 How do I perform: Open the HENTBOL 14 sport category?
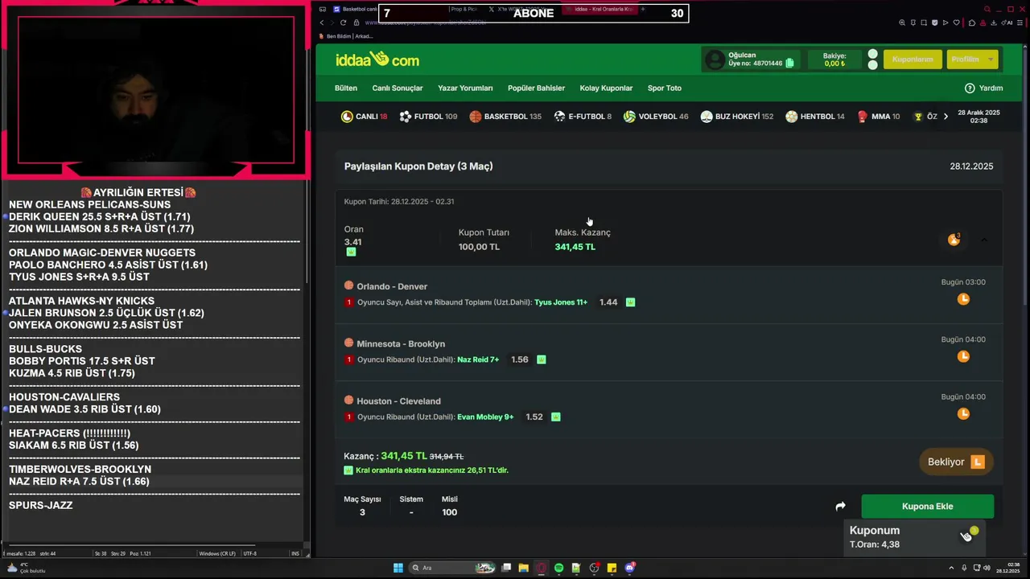click(x=815, y=117)
